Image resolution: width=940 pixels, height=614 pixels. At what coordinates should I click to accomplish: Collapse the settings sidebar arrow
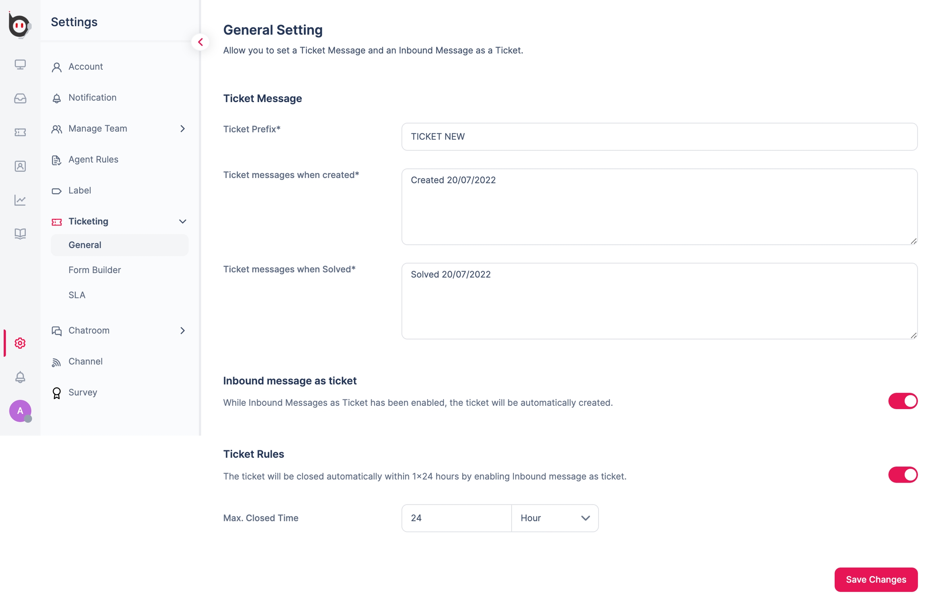(x=200, y=42)
